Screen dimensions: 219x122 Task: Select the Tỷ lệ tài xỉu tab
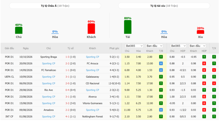pyautogui.click(x=164, y=6)
